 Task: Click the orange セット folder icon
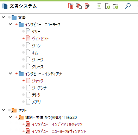(x=14, y=110)
